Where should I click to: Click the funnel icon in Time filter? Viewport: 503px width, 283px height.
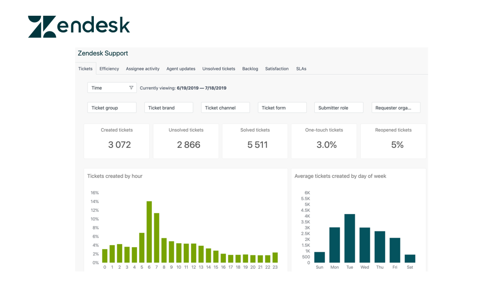coord(131,88)
